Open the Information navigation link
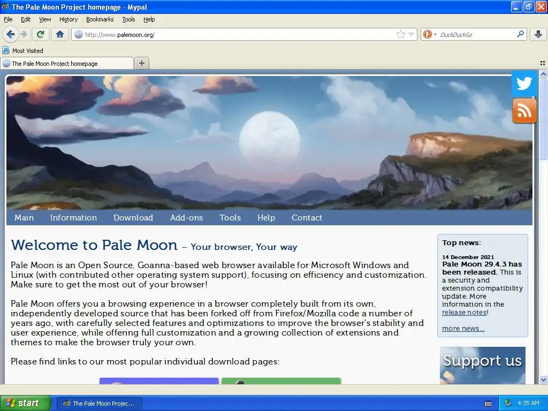 (73, 217)
